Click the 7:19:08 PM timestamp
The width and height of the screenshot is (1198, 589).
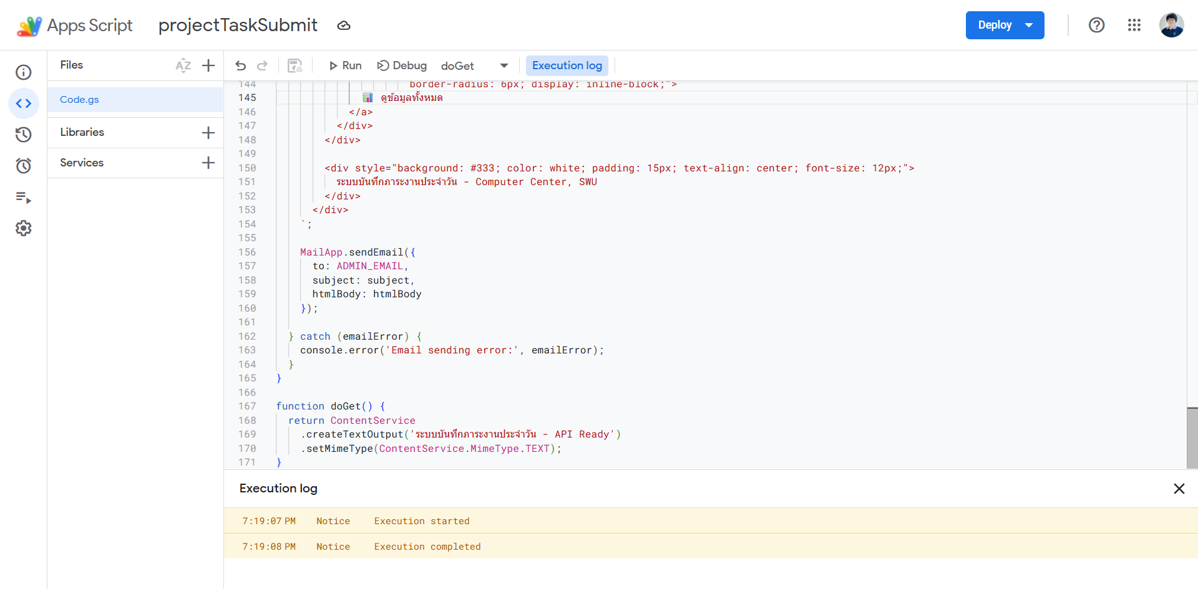pos(269,547)
